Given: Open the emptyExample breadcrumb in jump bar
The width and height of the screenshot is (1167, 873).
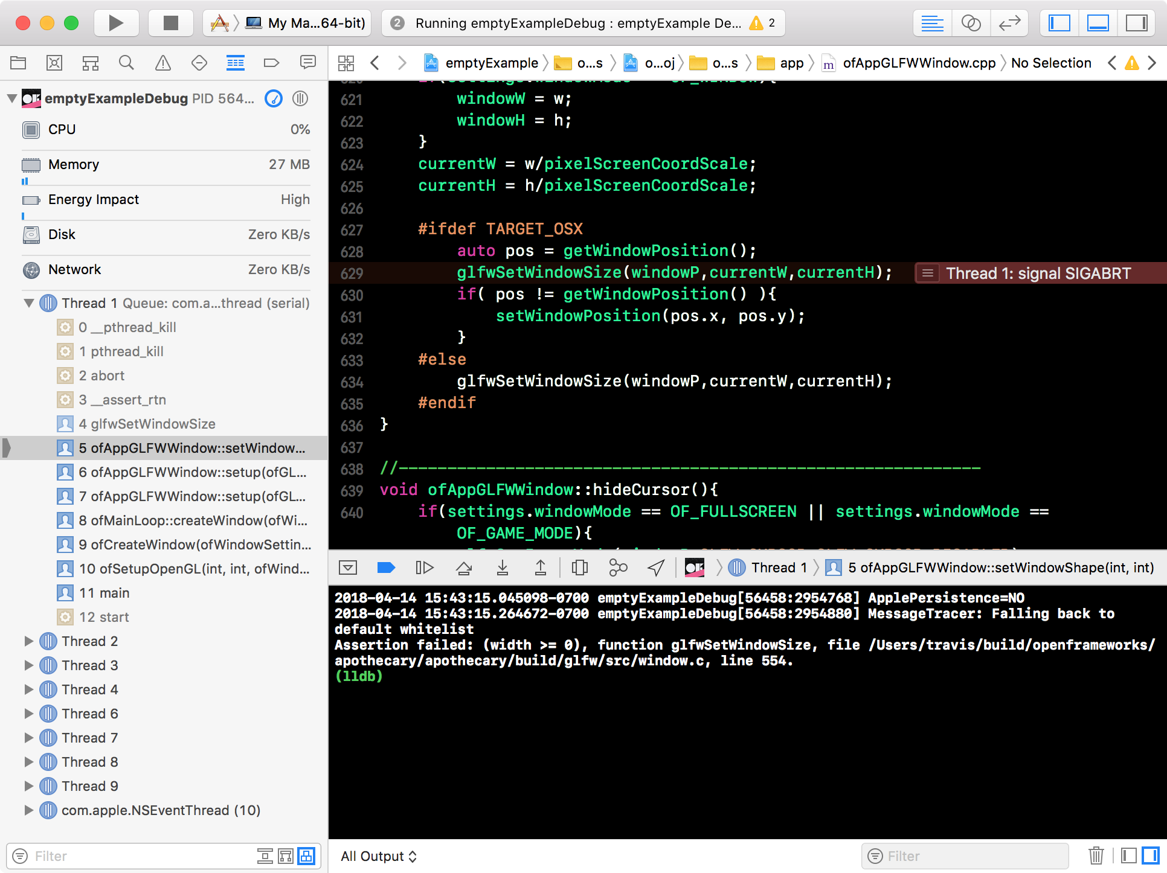Looking at the screenshot, I should coord(492,63).
